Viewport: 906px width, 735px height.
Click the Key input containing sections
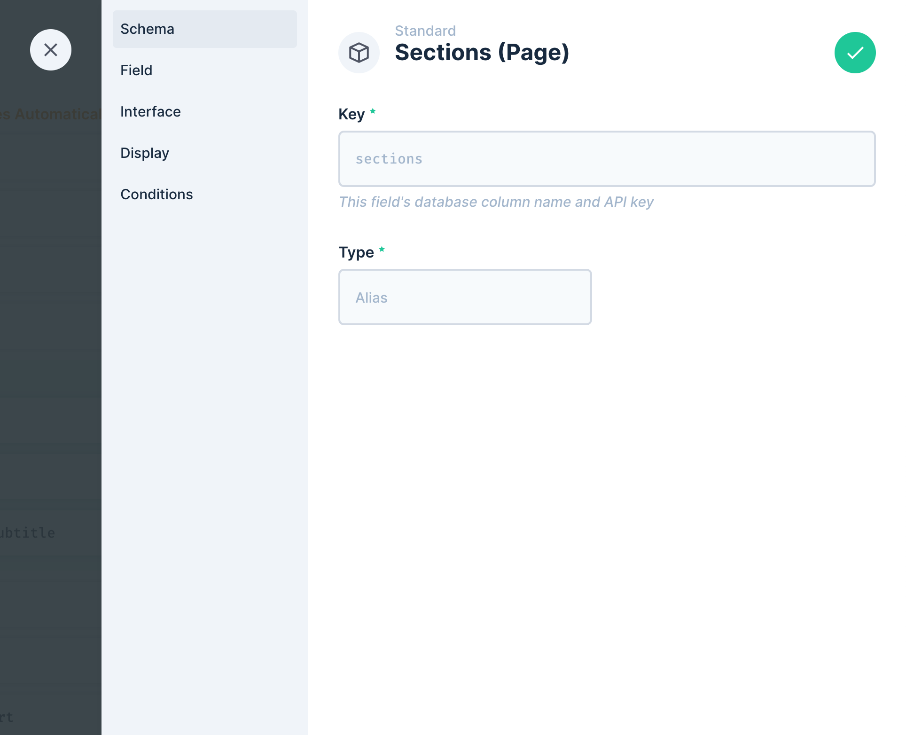click(607, 159)
